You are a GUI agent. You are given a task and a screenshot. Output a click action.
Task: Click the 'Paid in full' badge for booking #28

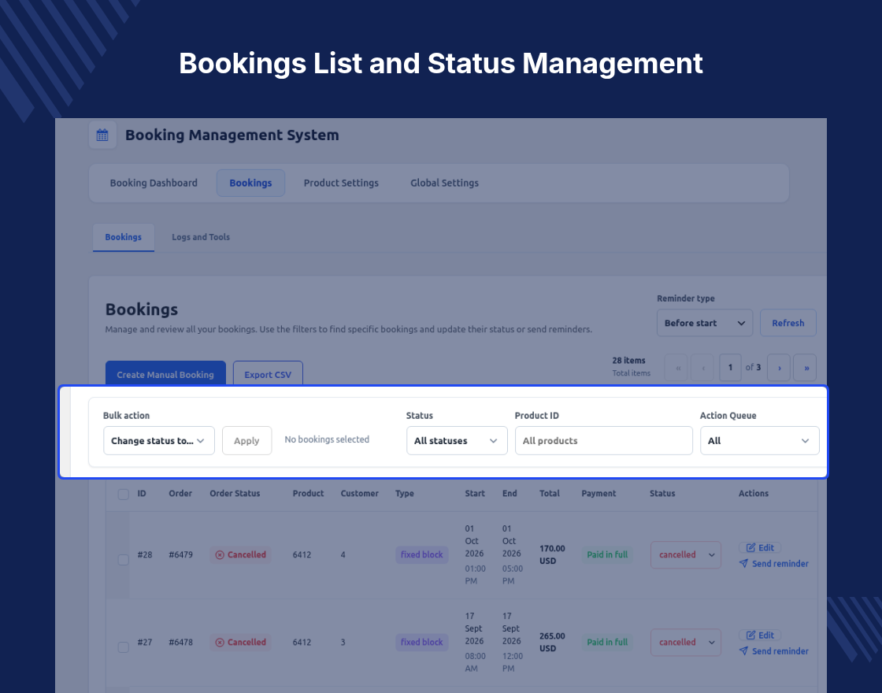[607, 554]
